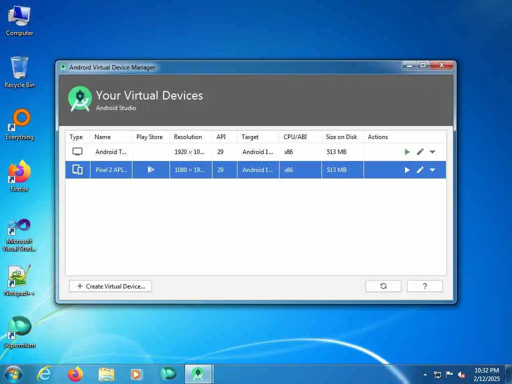Show hidden system tray icons
This screenshot has width=512, height=384.
tap(425, 374)
